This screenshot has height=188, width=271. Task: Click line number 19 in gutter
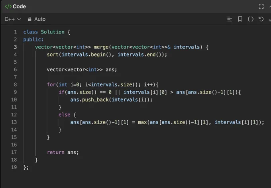14,167
